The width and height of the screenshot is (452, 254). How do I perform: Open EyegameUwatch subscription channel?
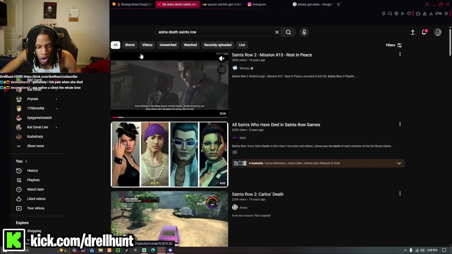click(39, 118)
